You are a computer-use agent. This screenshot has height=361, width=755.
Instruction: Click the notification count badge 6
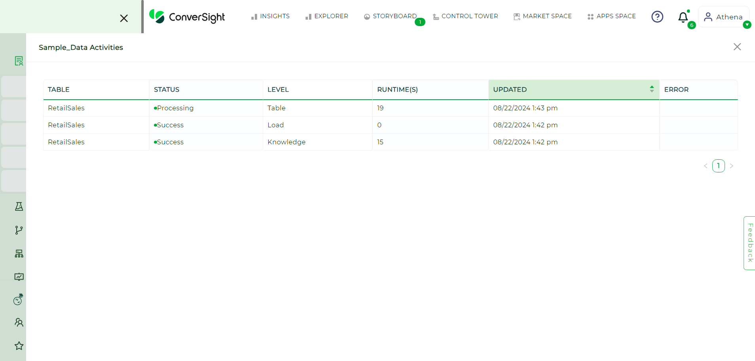point(692,25)
